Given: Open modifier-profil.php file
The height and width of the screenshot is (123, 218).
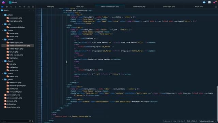Looking at the screenshot, I should (x=16, y=86).
